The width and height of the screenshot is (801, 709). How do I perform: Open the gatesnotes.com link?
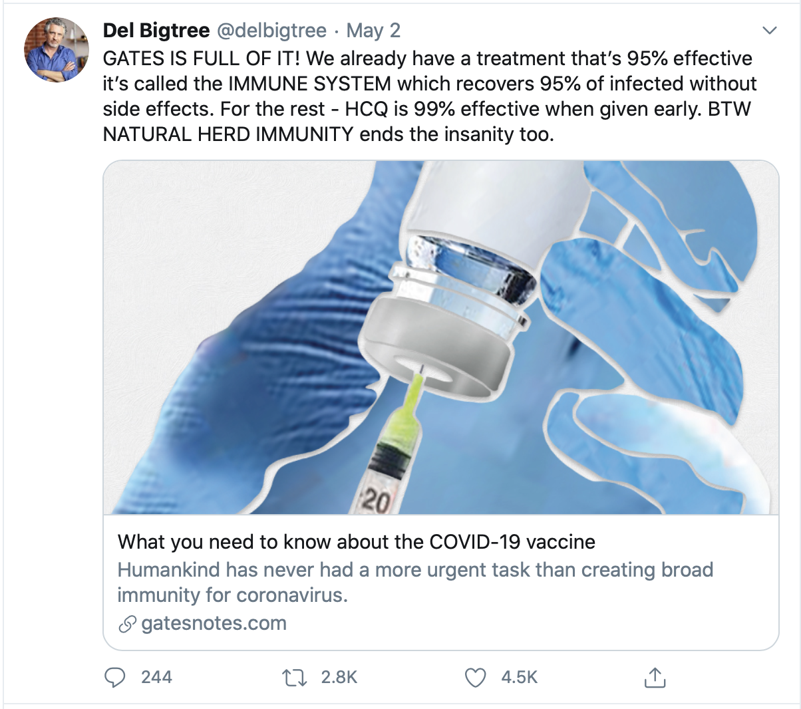(214, 624)
